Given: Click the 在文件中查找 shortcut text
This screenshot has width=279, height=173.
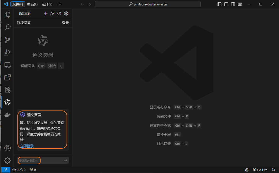Looking at the screenshot, I should tap(160, 126).
